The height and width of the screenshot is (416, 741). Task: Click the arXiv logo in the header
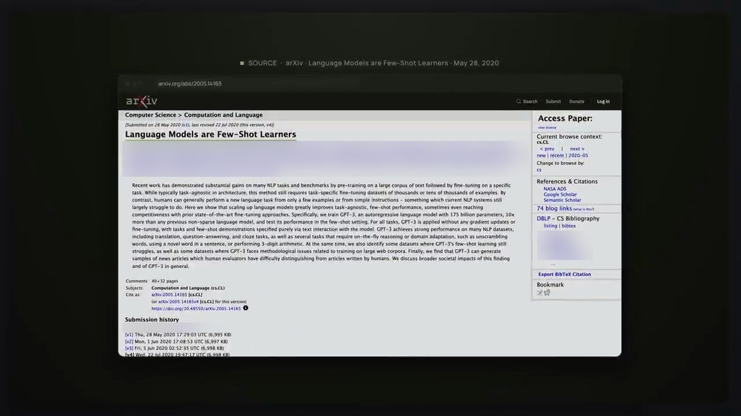[141, 101]
